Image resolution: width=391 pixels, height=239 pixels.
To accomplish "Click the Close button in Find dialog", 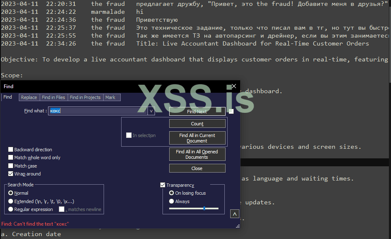I will [197, 168].
